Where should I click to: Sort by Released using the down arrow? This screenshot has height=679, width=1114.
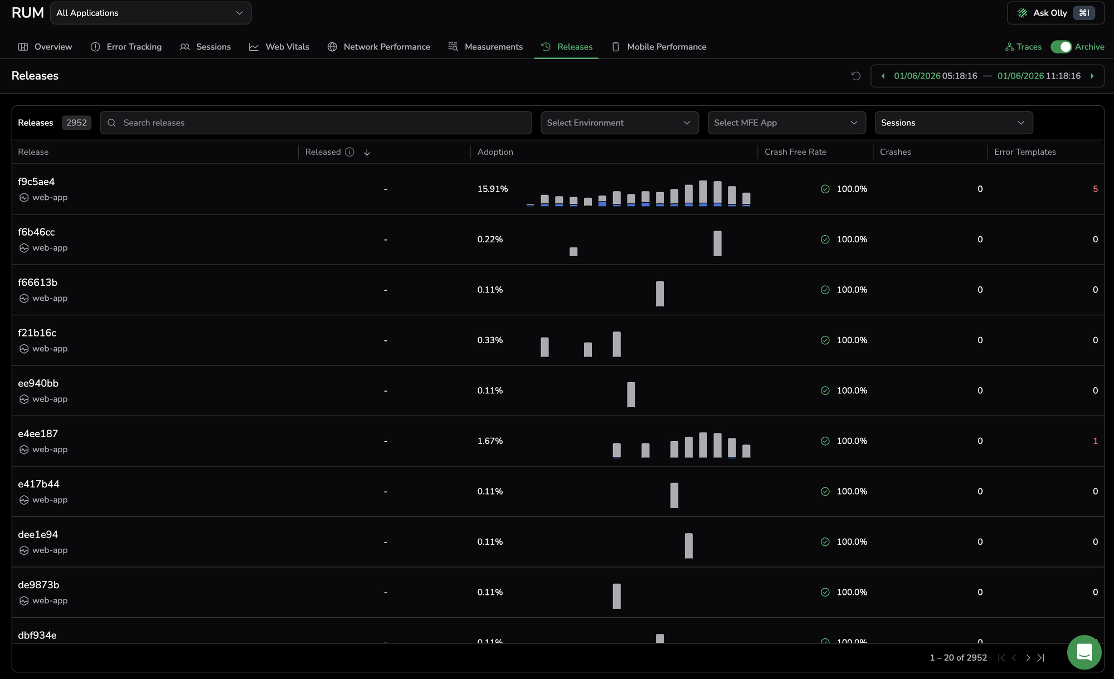[x=367, y=152]
